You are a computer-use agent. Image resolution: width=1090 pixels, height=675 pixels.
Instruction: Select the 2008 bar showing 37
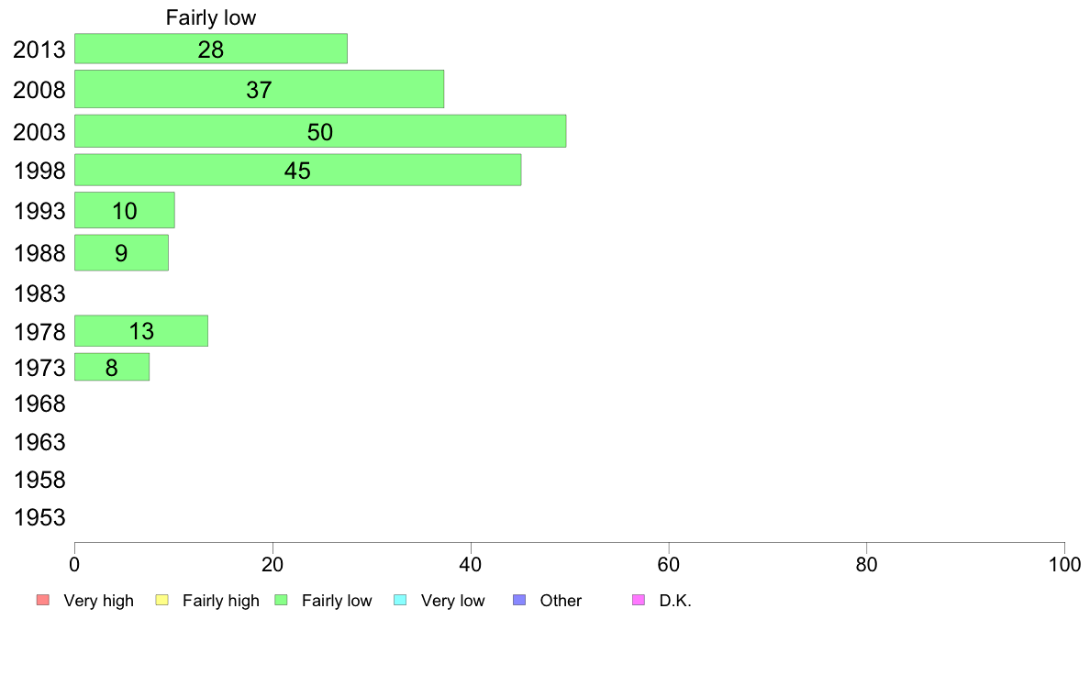(x=260, y=89)
